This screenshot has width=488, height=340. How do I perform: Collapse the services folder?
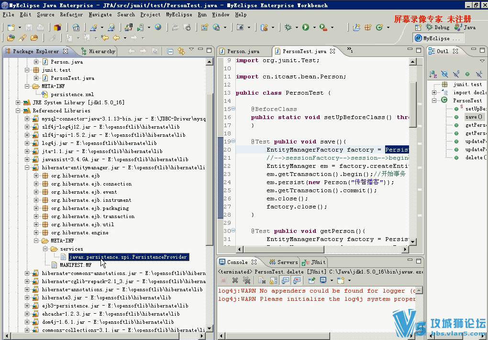45,249
